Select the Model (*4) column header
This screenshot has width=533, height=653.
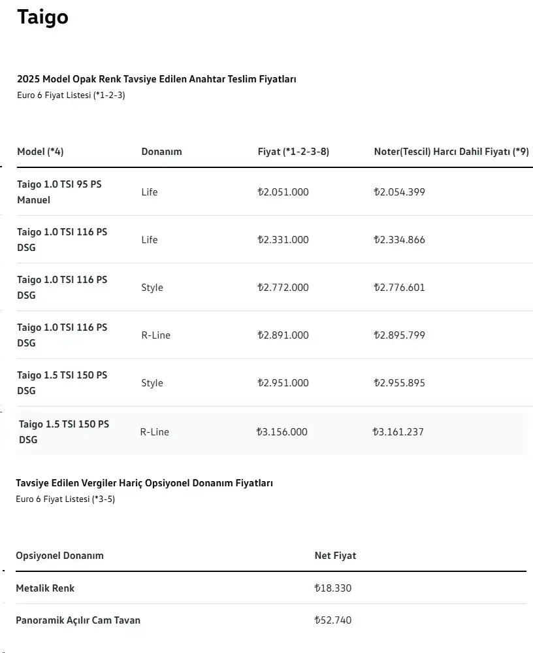[x=40, y=152]
